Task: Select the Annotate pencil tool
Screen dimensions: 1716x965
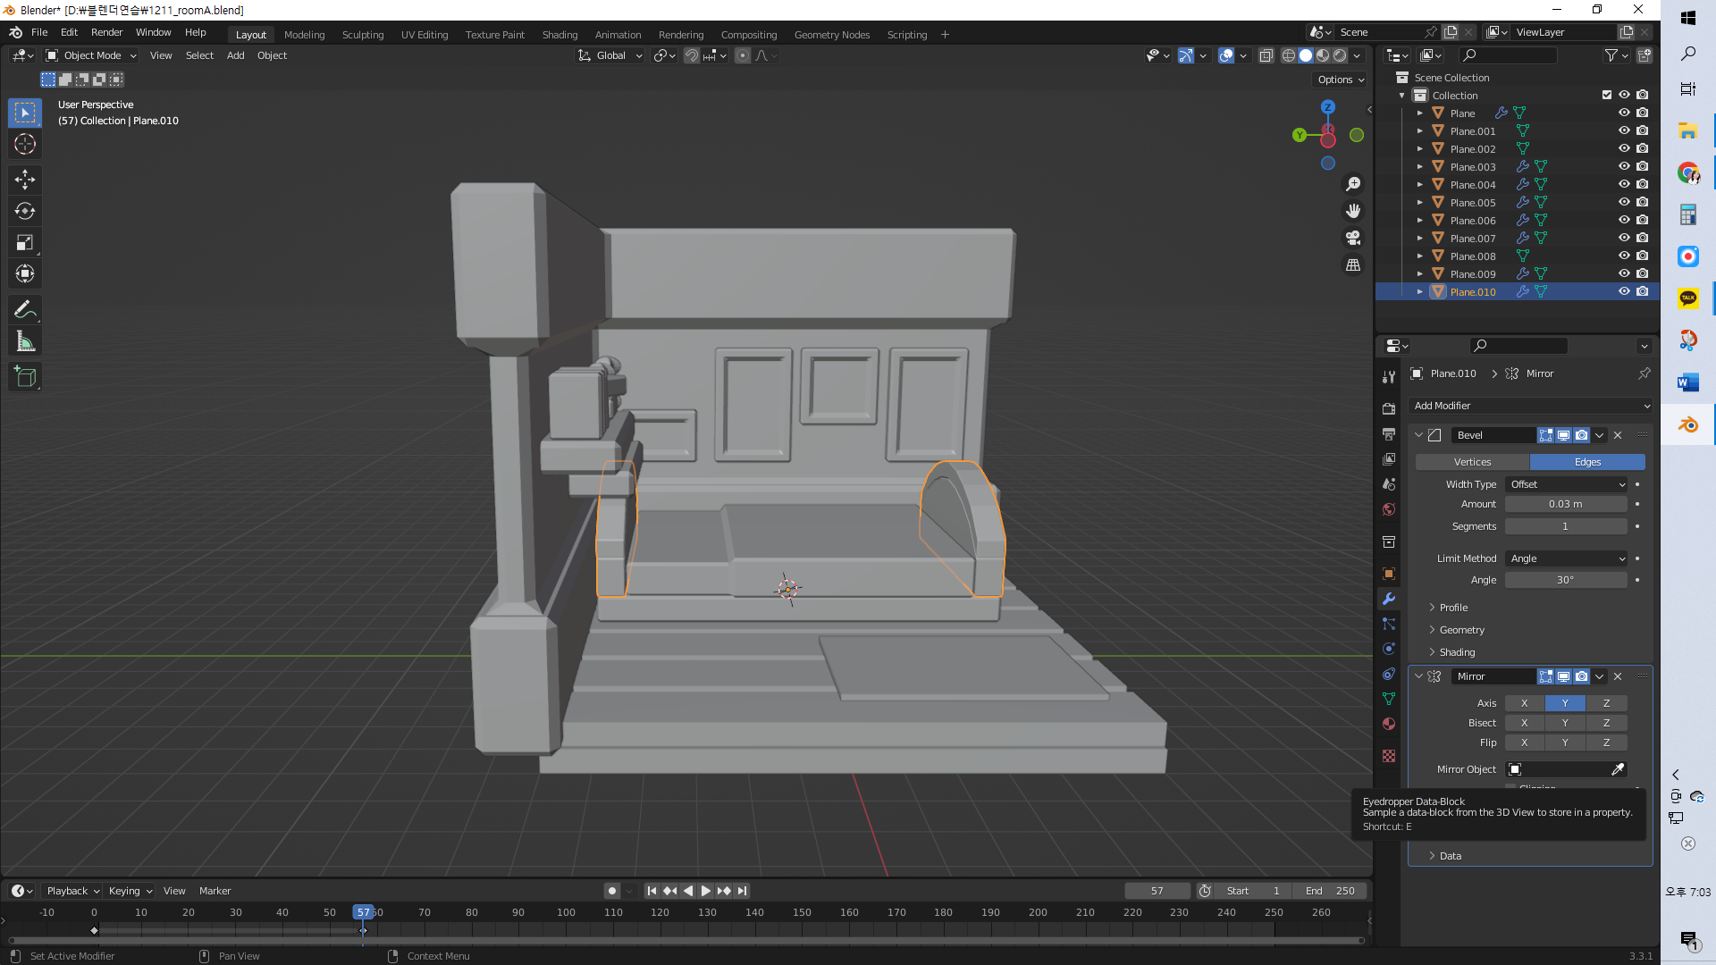Action: point(25,310)
